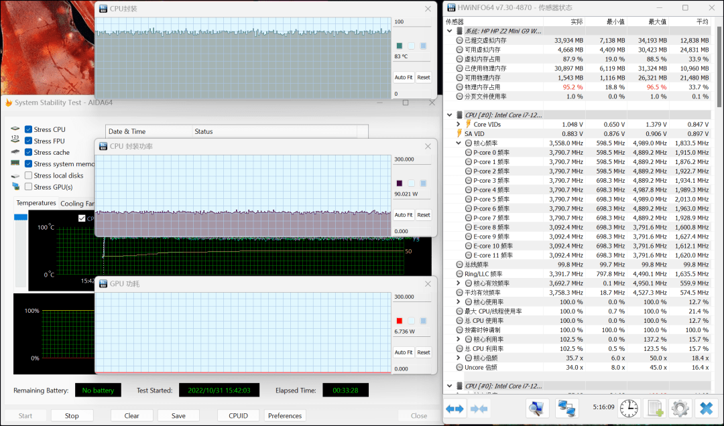The image size is (724, 426).
Task: Click the magnifier sensor search icon in HWiNFO
Action: pyautogui.click(x=537, y=408)
